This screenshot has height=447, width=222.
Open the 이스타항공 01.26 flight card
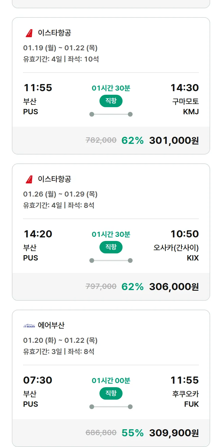tap(111, 200)
